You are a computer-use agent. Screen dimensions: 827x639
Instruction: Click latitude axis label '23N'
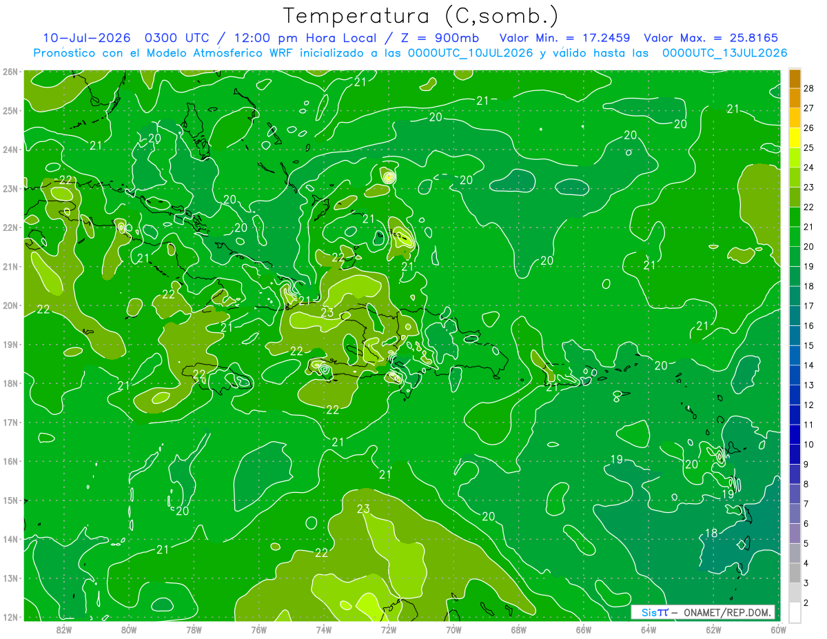click(x=10, y=188)
